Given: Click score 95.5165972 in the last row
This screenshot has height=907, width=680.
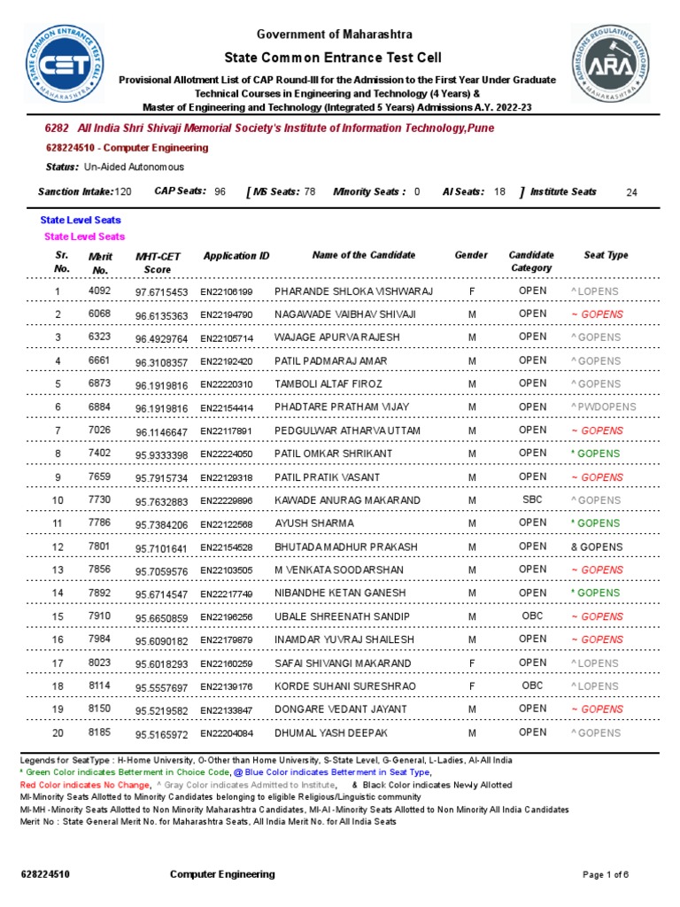Looking at the screenshot, I should pyautogui.click(x=161, y=734).
